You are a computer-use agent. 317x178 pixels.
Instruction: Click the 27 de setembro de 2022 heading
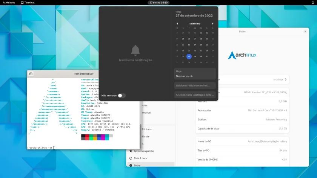click(x=194, y=15)
